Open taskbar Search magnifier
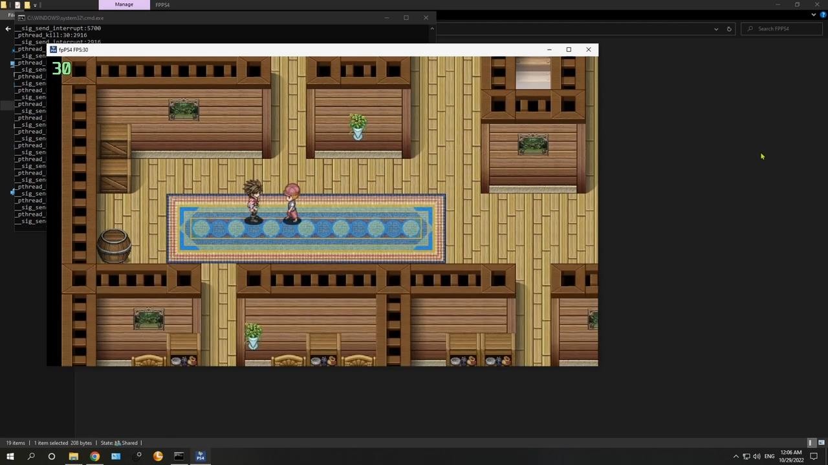Image resolution: width=828 pixels, height=465 pixels. (30, 456)
